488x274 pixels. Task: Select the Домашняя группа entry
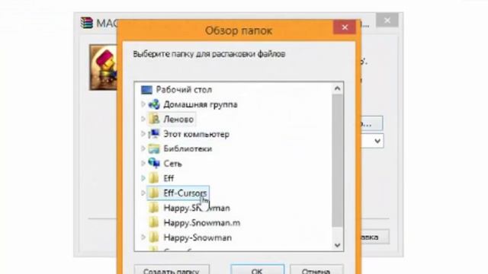tap(201, 104)
